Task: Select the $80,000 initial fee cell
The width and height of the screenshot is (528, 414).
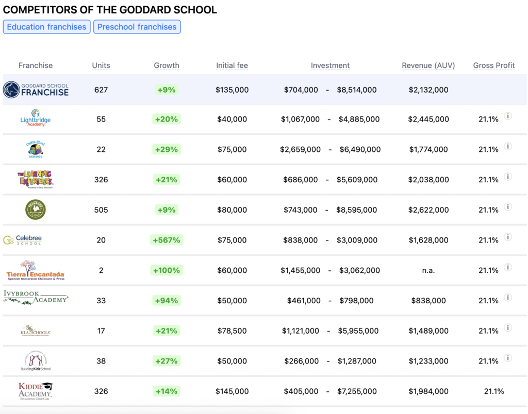Action: pos(232,210)
